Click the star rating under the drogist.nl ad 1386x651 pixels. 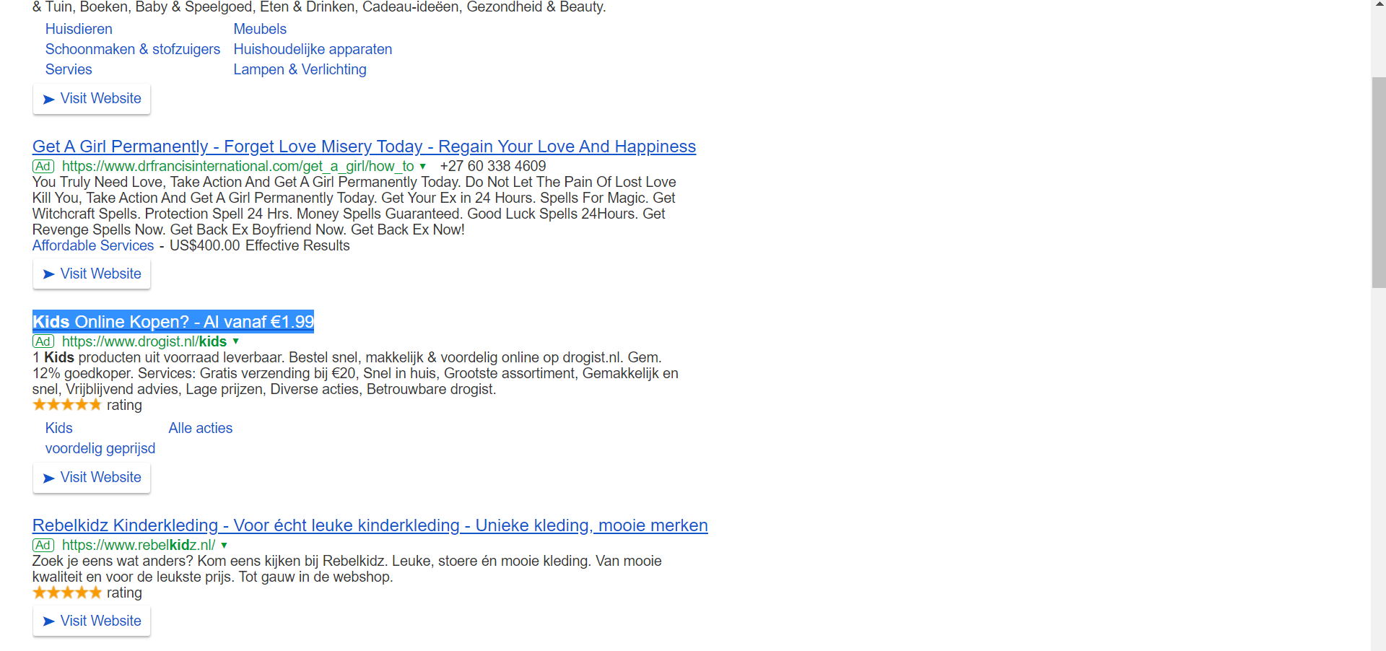[x=67, y=405]
